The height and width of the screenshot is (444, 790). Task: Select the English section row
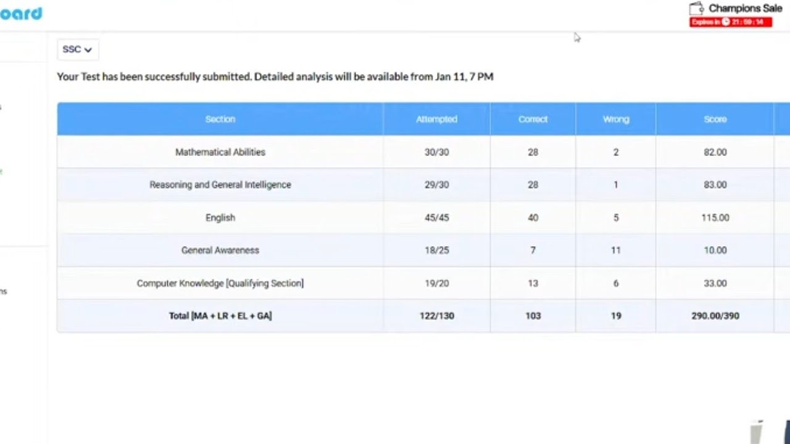pyautogui.click(x=423, y=218)
